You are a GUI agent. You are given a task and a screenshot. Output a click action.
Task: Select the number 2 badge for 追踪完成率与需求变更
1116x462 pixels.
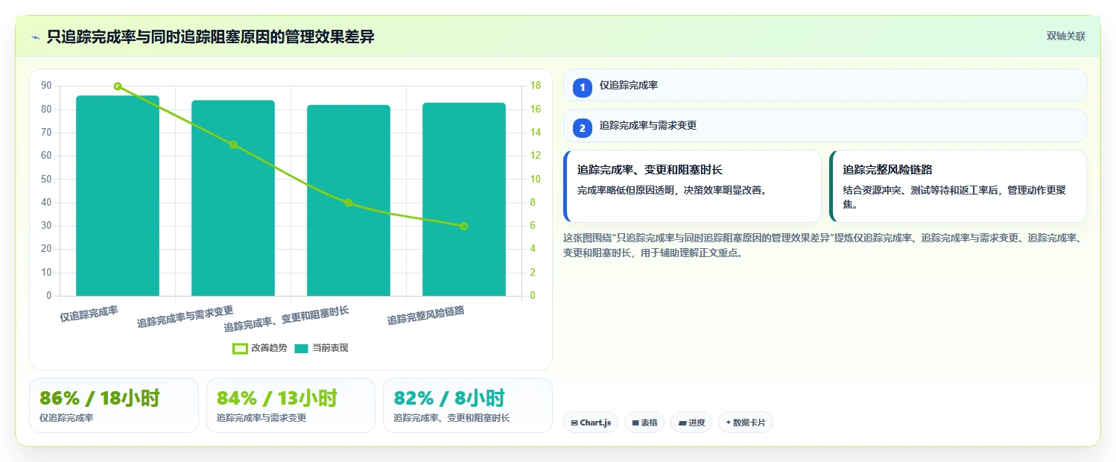click(x=583, y=128)
